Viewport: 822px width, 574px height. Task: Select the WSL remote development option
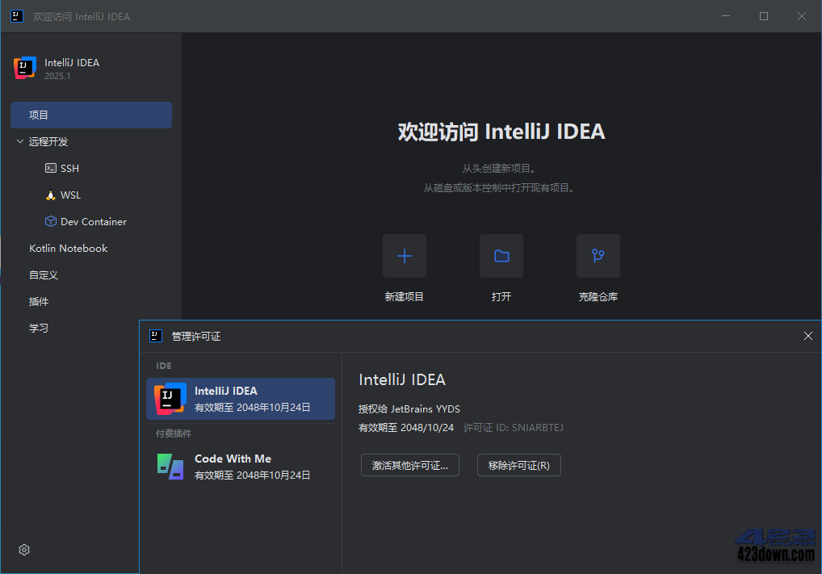[69, 195]
